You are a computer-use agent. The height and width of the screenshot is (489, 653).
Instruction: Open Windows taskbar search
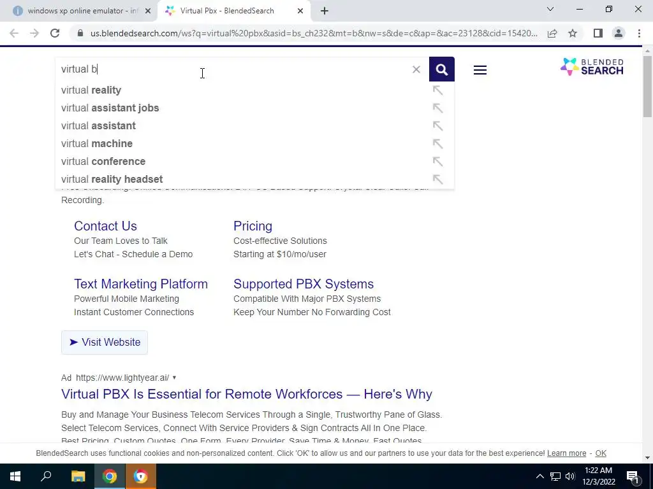coord(46,476)
